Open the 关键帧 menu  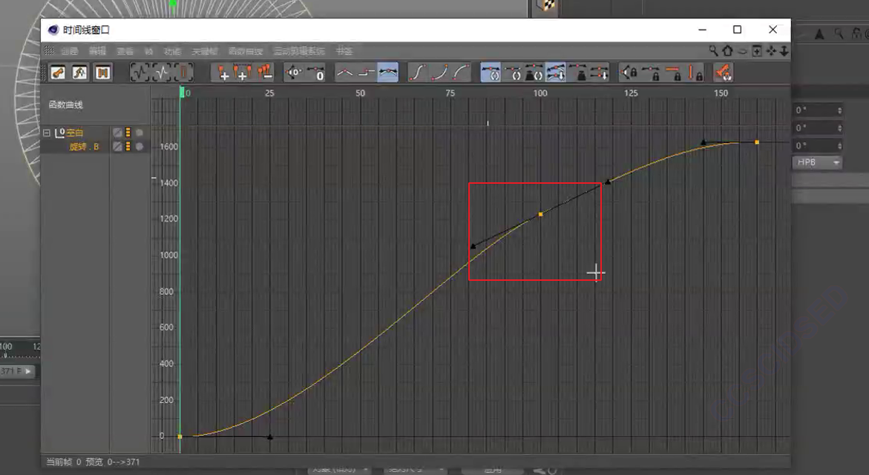click(x=205, y=51)
